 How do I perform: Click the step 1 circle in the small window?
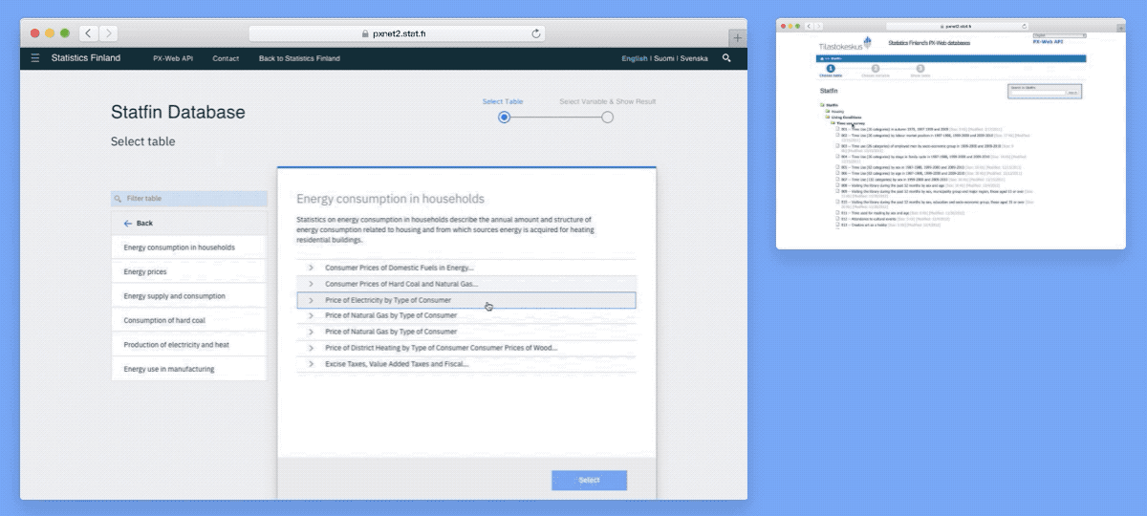831,69
